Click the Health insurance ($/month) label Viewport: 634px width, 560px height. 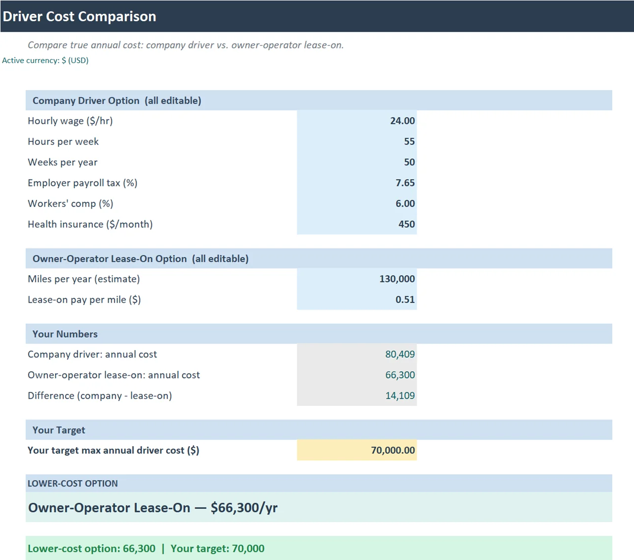90,224
